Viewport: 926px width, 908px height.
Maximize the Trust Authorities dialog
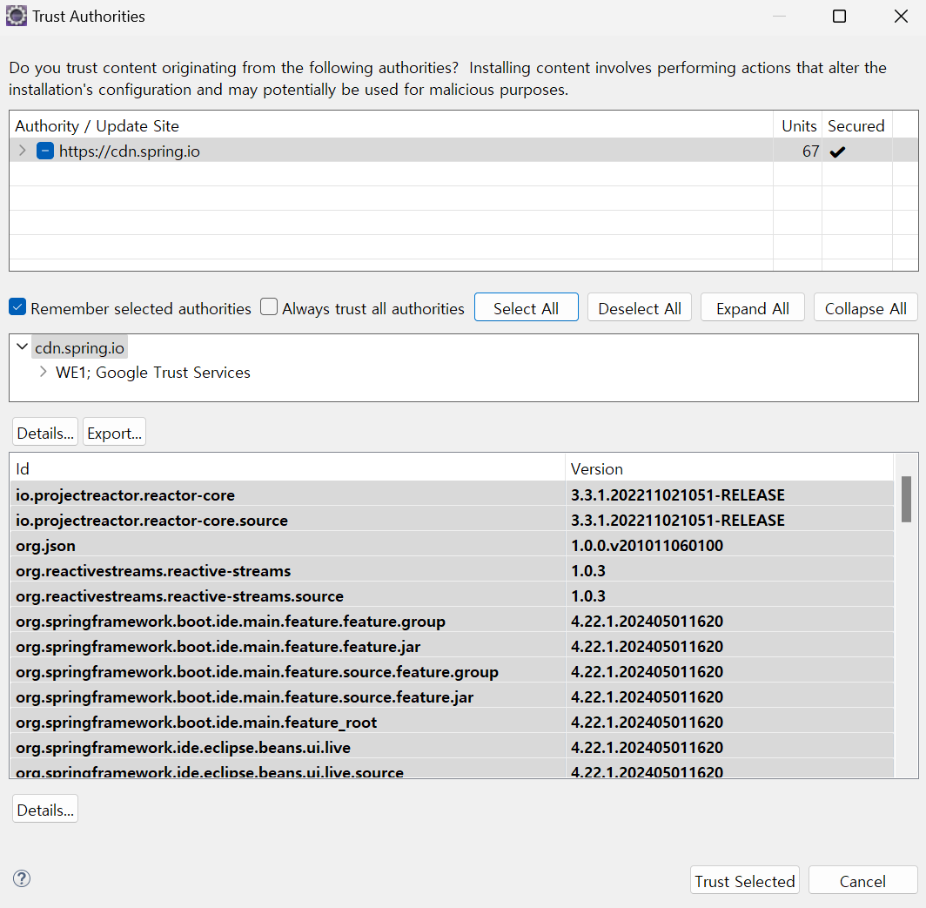(x=839, y=17)
